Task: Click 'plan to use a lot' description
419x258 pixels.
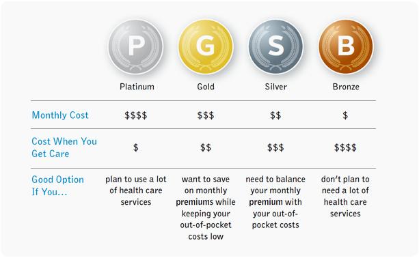Action: (136, 190)
